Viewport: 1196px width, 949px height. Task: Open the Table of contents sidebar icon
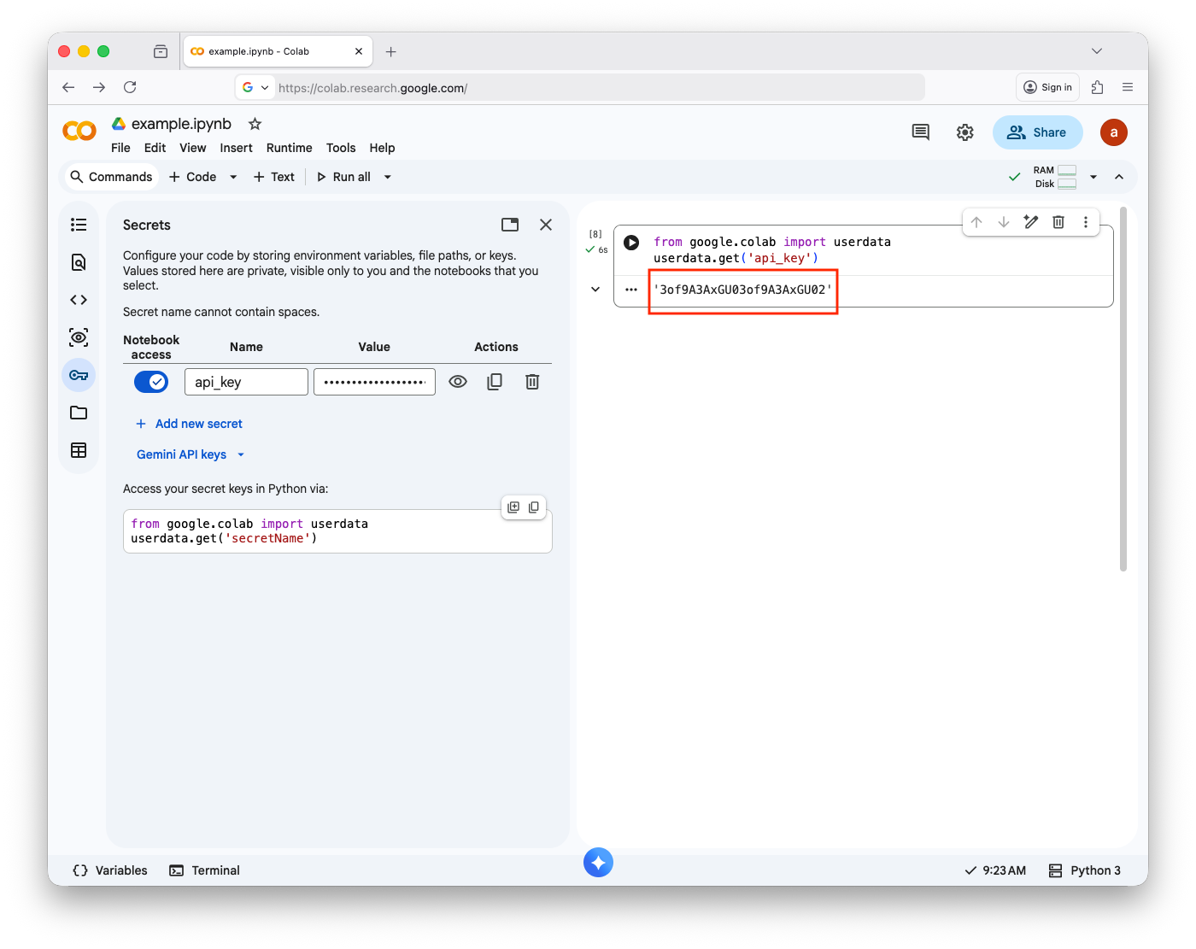79,225
